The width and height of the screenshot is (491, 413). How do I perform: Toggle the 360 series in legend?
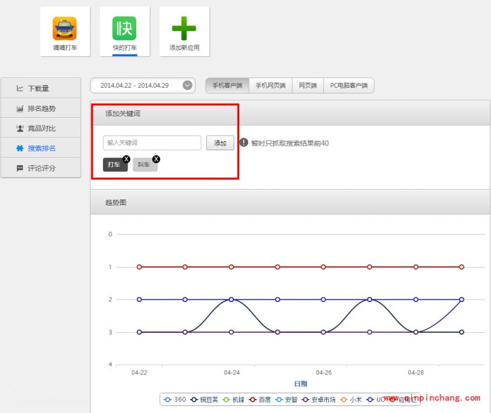[175, 400]
